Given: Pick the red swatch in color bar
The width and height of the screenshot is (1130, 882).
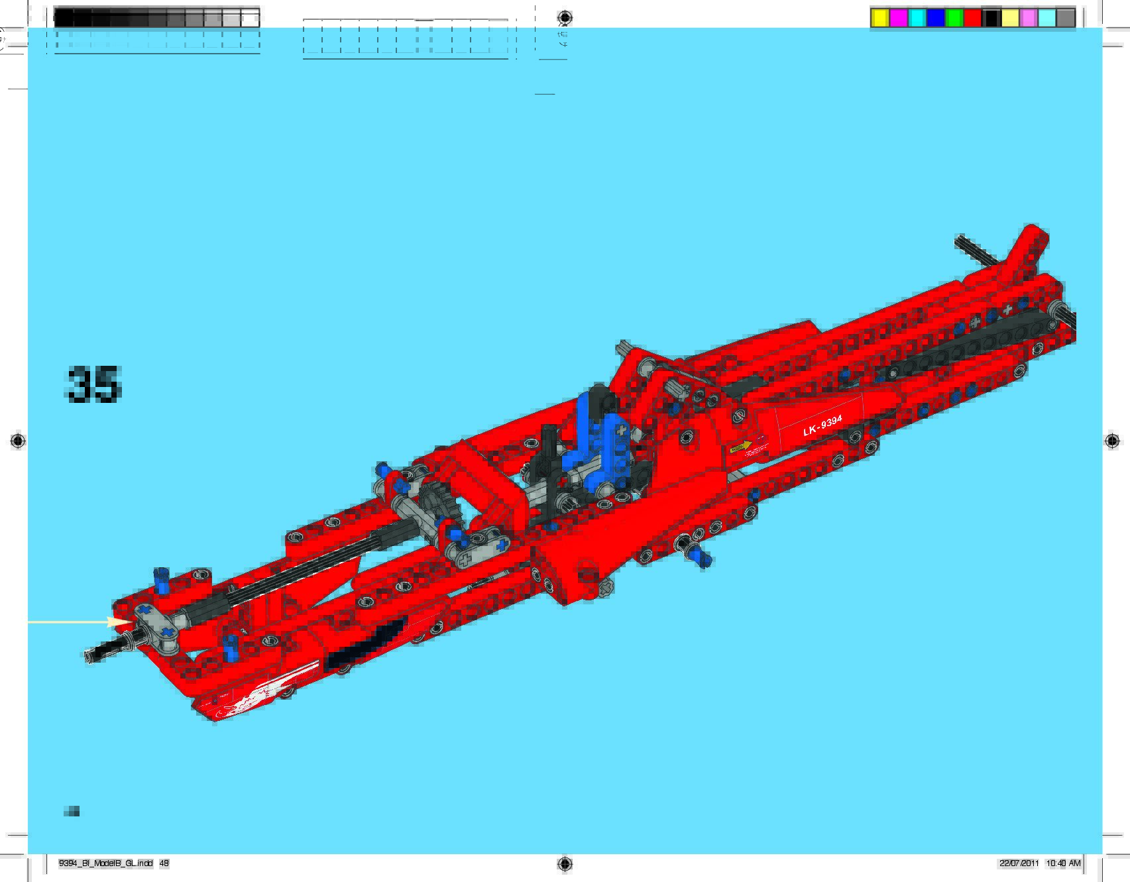Looking at the screenshot, I should (x=972, y=19).
